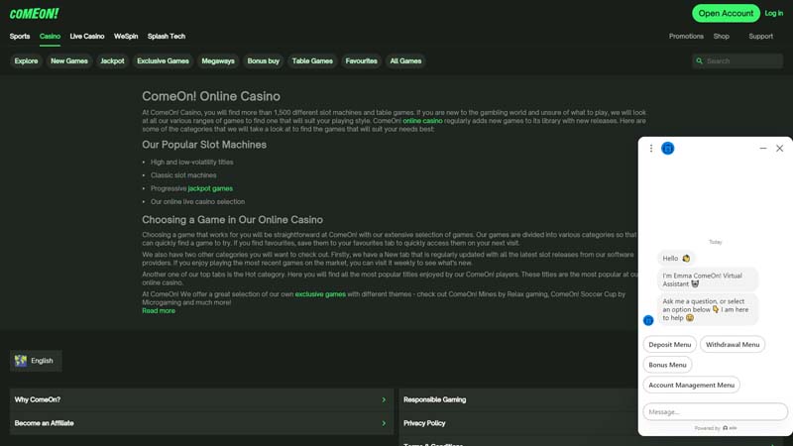Click the Open Account button
Screen dimensions: 793x446
coord(726,13)
